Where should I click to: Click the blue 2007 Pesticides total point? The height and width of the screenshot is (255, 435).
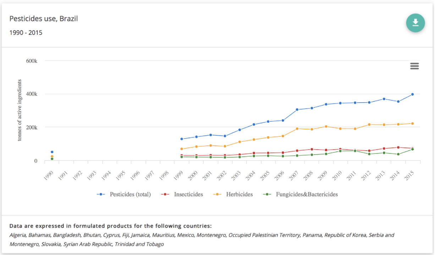click(x=297, y=109)
